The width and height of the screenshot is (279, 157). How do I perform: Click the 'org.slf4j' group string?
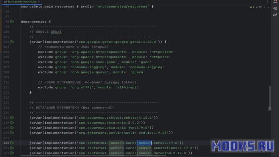(82, 87)
